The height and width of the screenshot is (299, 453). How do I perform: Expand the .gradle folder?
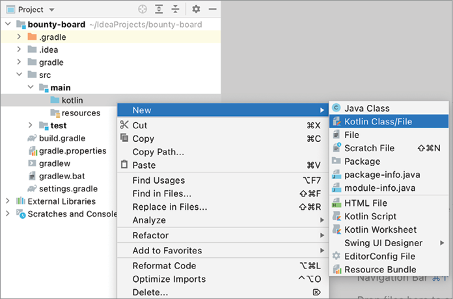[x=19, y=37]
